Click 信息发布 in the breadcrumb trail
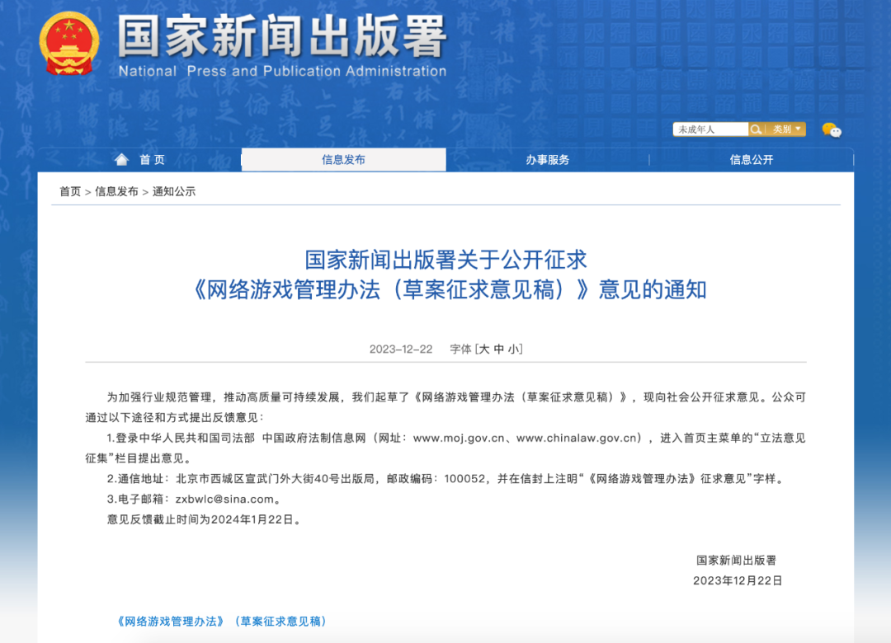Viewport: 891px width, 643px height. click(x=118, y=190)
